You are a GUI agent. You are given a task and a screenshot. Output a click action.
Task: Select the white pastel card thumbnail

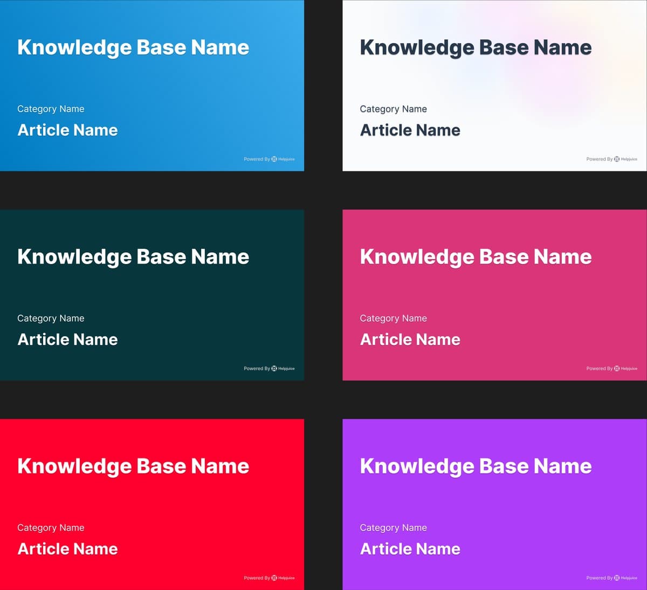494,86
